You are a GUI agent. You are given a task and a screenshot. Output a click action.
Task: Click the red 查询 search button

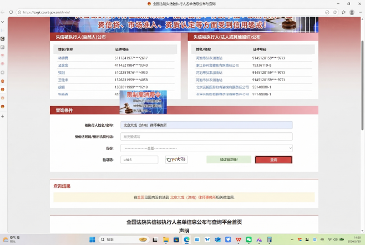tap(273, 159)
